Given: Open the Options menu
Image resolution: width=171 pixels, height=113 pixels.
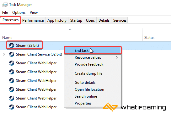Looking at the screenshot, I should [x=19, y=13].
